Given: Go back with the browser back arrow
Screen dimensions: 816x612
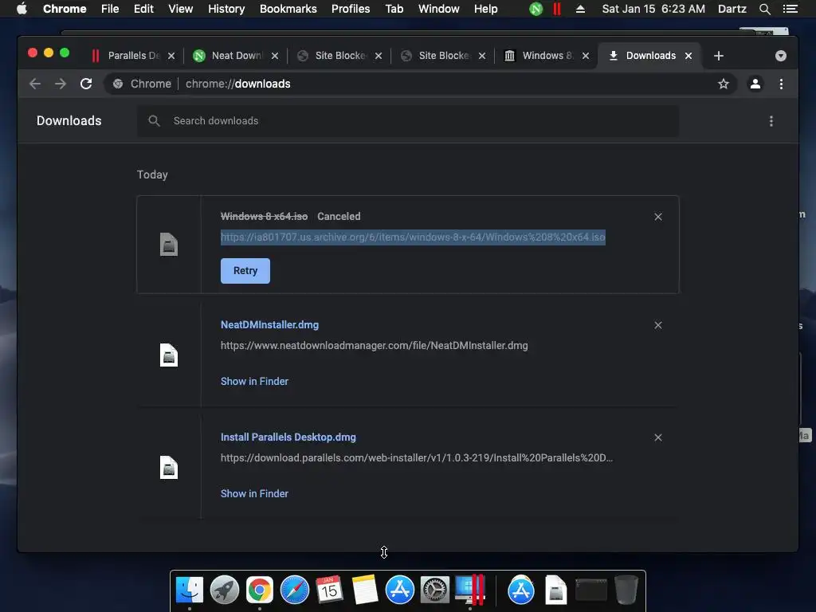Looking at the screenshot, I should [x=35, y=84].
